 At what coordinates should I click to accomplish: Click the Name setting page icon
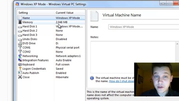20,18
